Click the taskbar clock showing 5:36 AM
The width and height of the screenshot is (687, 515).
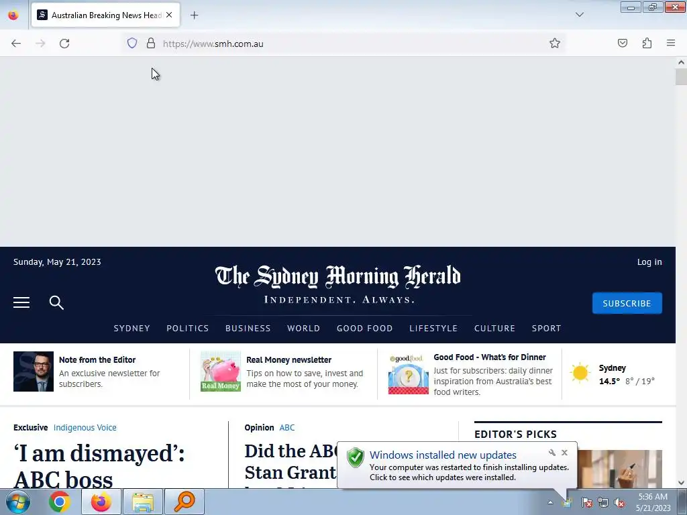pos(653,502)
